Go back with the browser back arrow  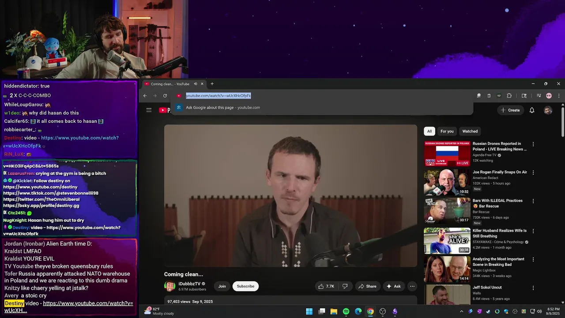(x=145, y=95)
